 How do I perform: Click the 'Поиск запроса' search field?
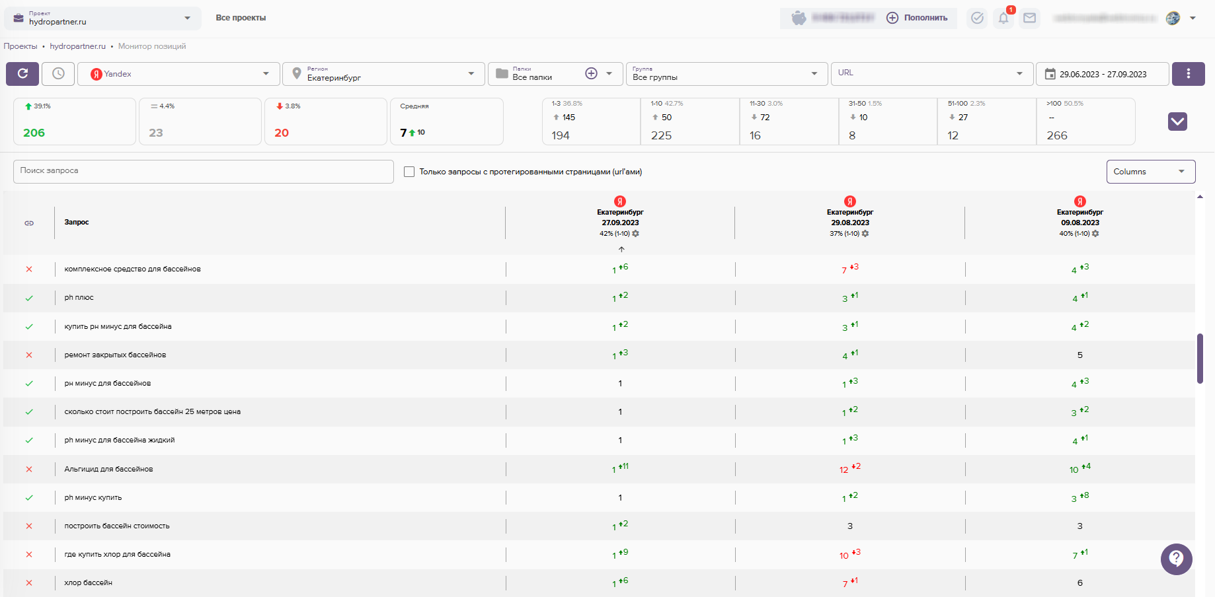tap(203, 171)
